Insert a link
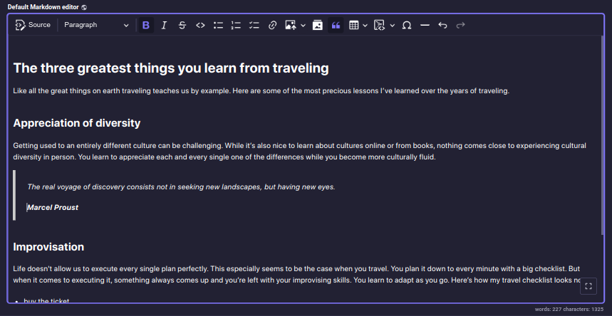Image resolution: width=612 pixels, height=316 pixels. coord(272,25)
